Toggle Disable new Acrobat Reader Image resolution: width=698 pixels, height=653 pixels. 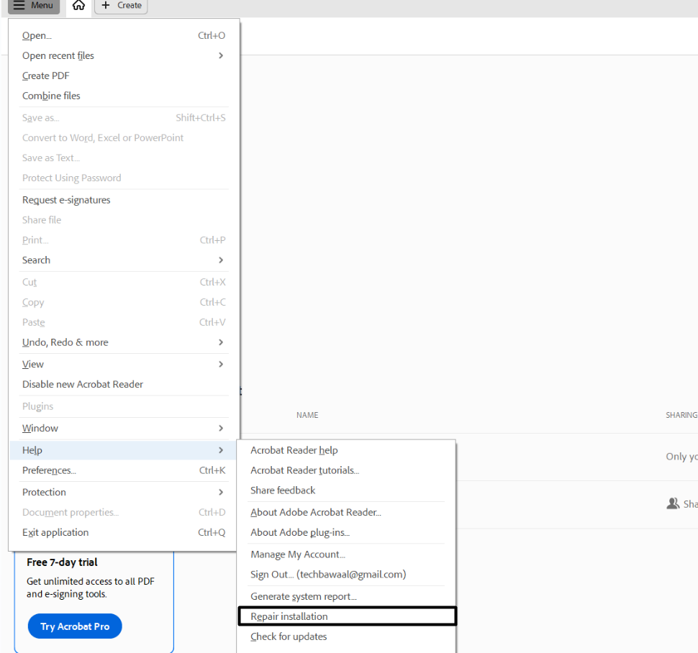82,384
